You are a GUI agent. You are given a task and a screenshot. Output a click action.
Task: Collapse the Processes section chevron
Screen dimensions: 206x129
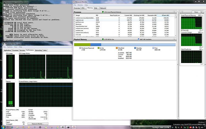174,12
